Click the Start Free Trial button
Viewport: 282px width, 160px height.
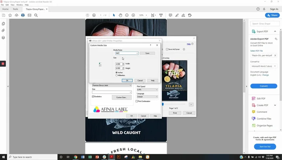[x=265, y=147]
